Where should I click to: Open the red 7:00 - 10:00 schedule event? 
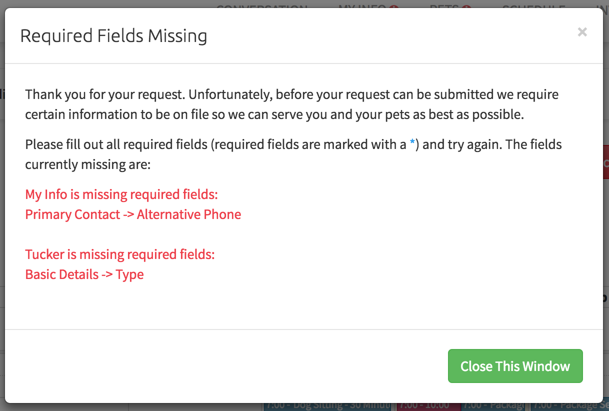pos(428,405)
